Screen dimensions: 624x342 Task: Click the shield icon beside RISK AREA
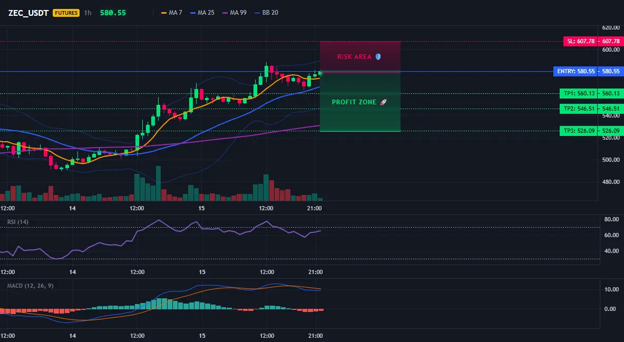pyautogui.click(x=378, y=57)
